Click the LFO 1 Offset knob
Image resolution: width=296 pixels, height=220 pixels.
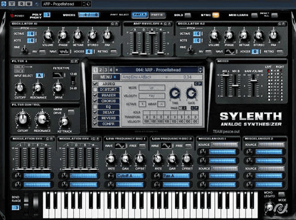click(140, 159)
